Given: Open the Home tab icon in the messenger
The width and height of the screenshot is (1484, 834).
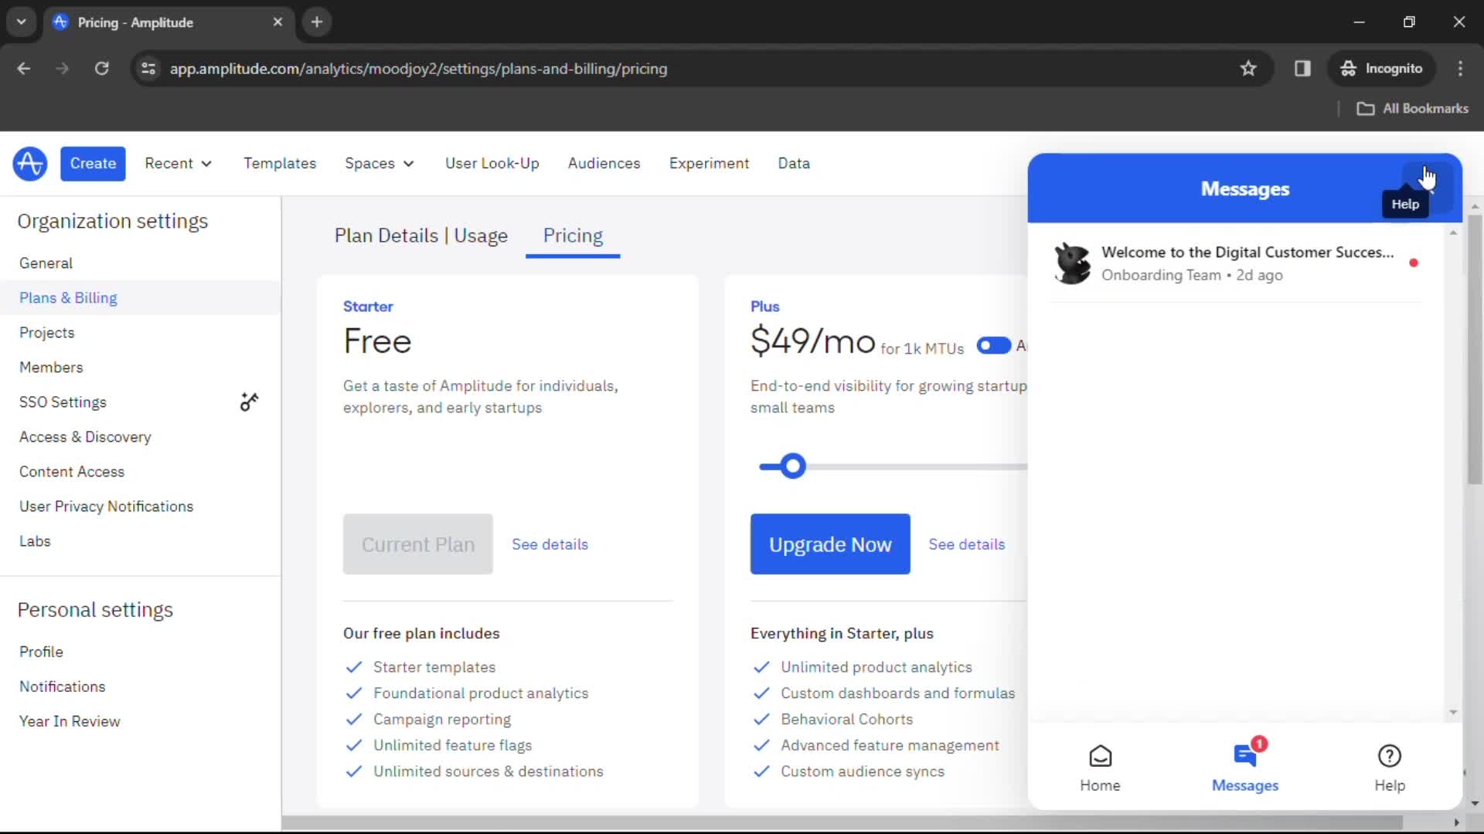Looking at the screenshot, I should 1100,756.
